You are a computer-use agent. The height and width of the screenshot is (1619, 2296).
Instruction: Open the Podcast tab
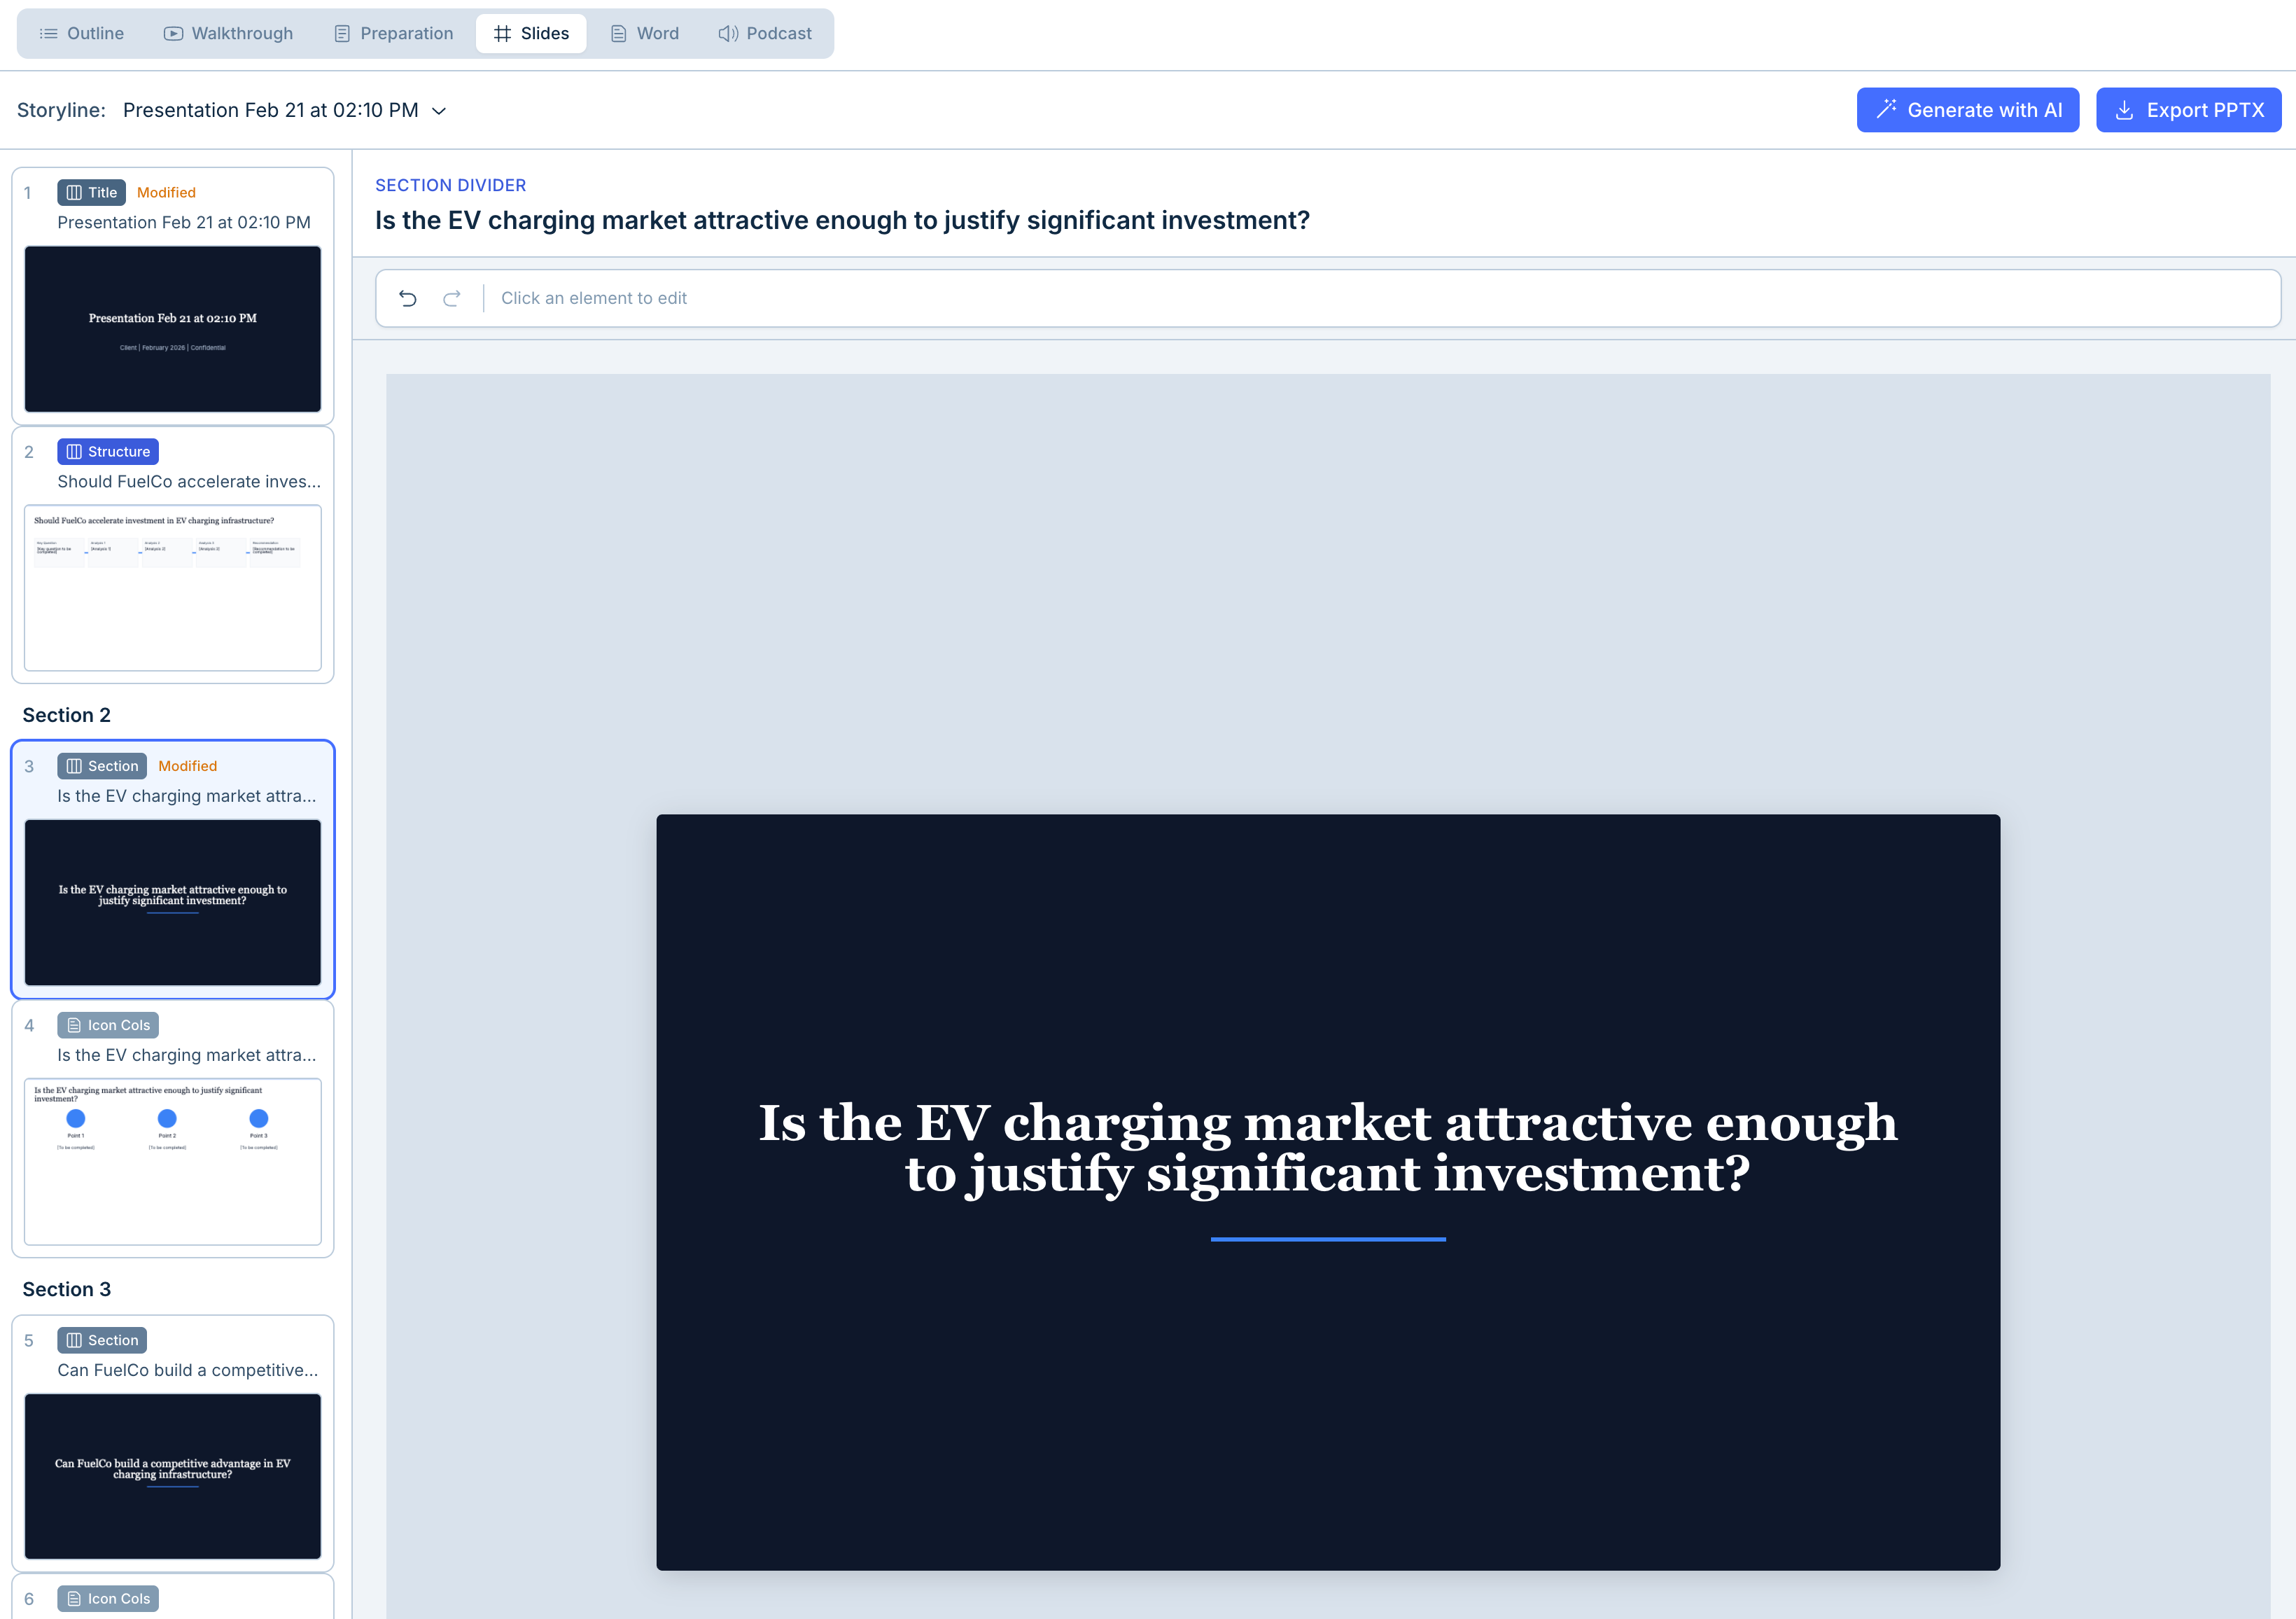pyautogui.click(x=765, y=33)
